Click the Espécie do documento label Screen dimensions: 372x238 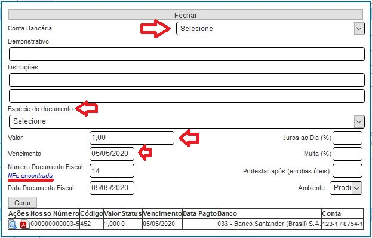point(41,109)
